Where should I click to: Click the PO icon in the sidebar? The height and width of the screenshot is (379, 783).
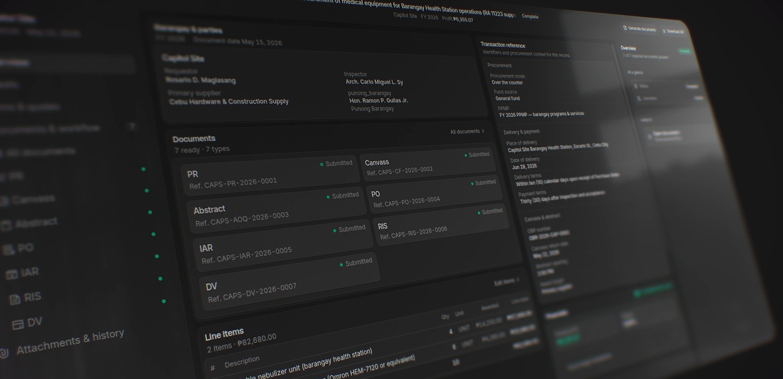pos(8,250)
